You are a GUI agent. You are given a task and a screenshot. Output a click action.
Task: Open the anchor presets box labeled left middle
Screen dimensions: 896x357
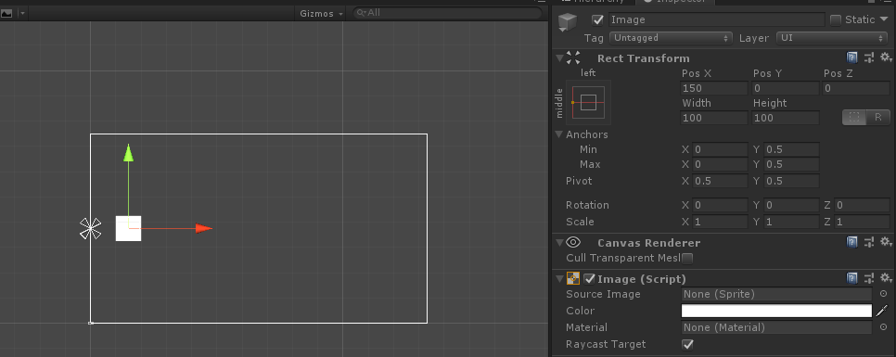pos(588,102)
